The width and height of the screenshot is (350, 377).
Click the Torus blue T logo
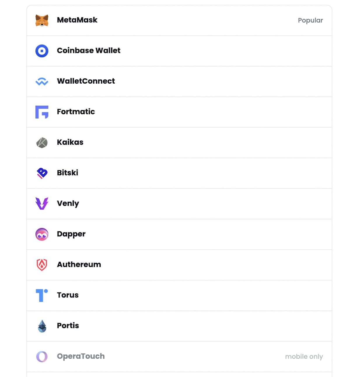(42, 295)
